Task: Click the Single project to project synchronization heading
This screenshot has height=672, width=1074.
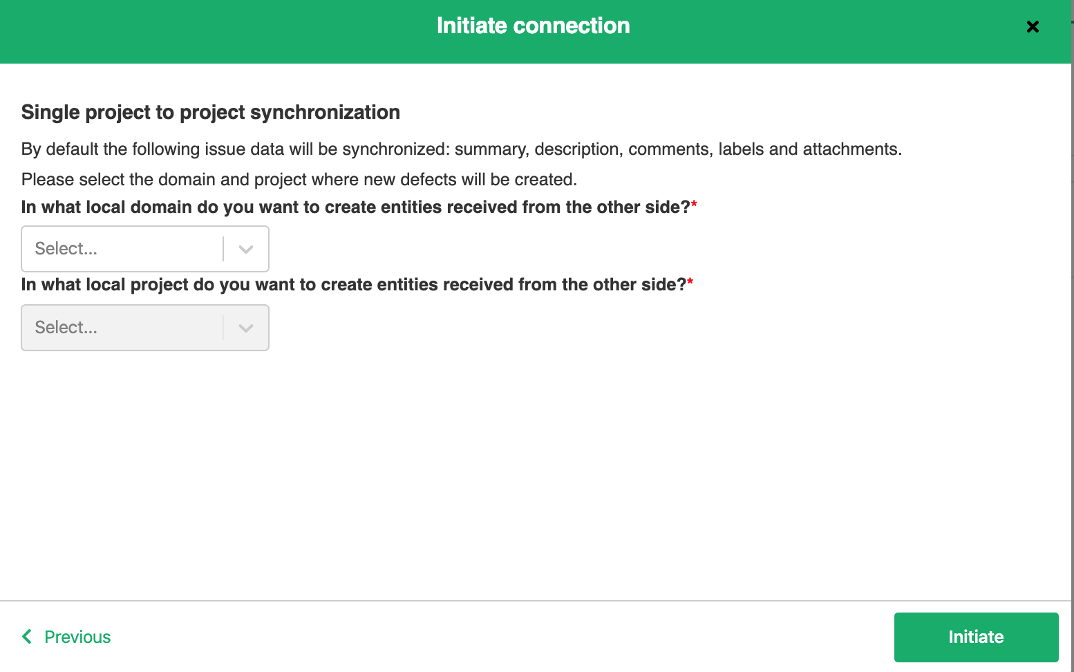Action: (211, 112)
